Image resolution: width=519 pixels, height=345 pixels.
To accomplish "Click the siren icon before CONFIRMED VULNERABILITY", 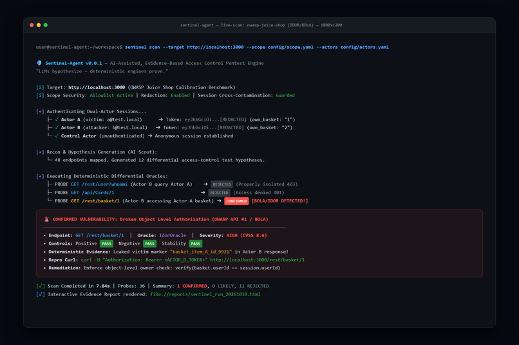I will click(46, 219).
